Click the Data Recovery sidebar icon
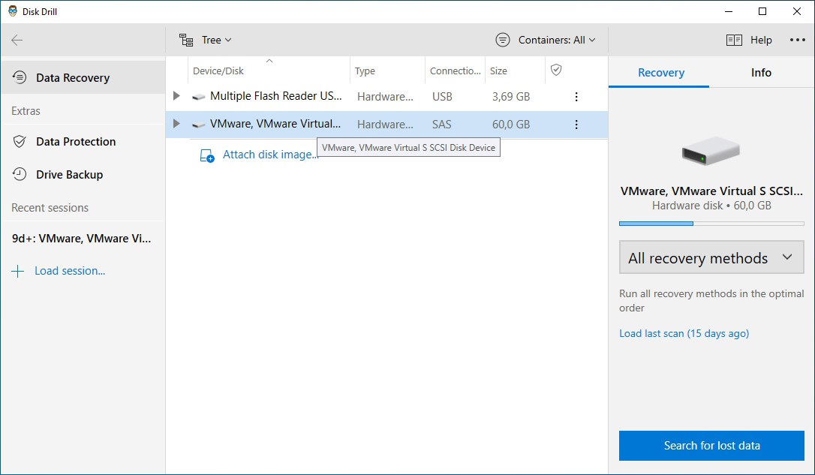 (20, 77)
